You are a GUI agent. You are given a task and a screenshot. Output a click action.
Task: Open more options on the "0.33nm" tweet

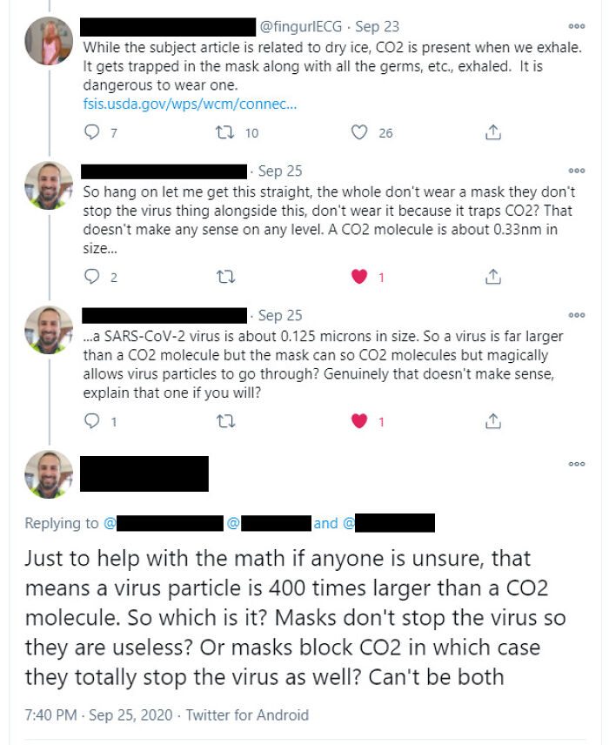pyautogui.click(x=577, y=169)
